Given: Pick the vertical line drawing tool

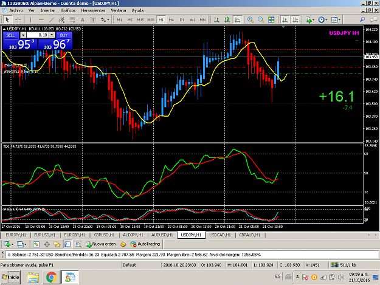Looking at the screenshot, I should pyautogui.click(x=30, y=19).
